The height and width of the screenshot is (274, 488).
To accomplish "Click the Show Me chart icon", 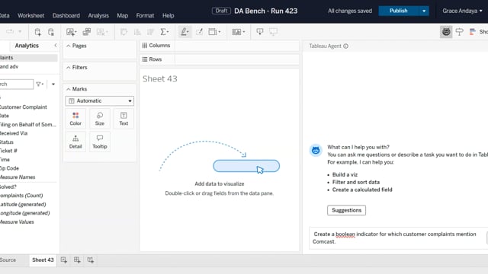I will pos(473,32).
